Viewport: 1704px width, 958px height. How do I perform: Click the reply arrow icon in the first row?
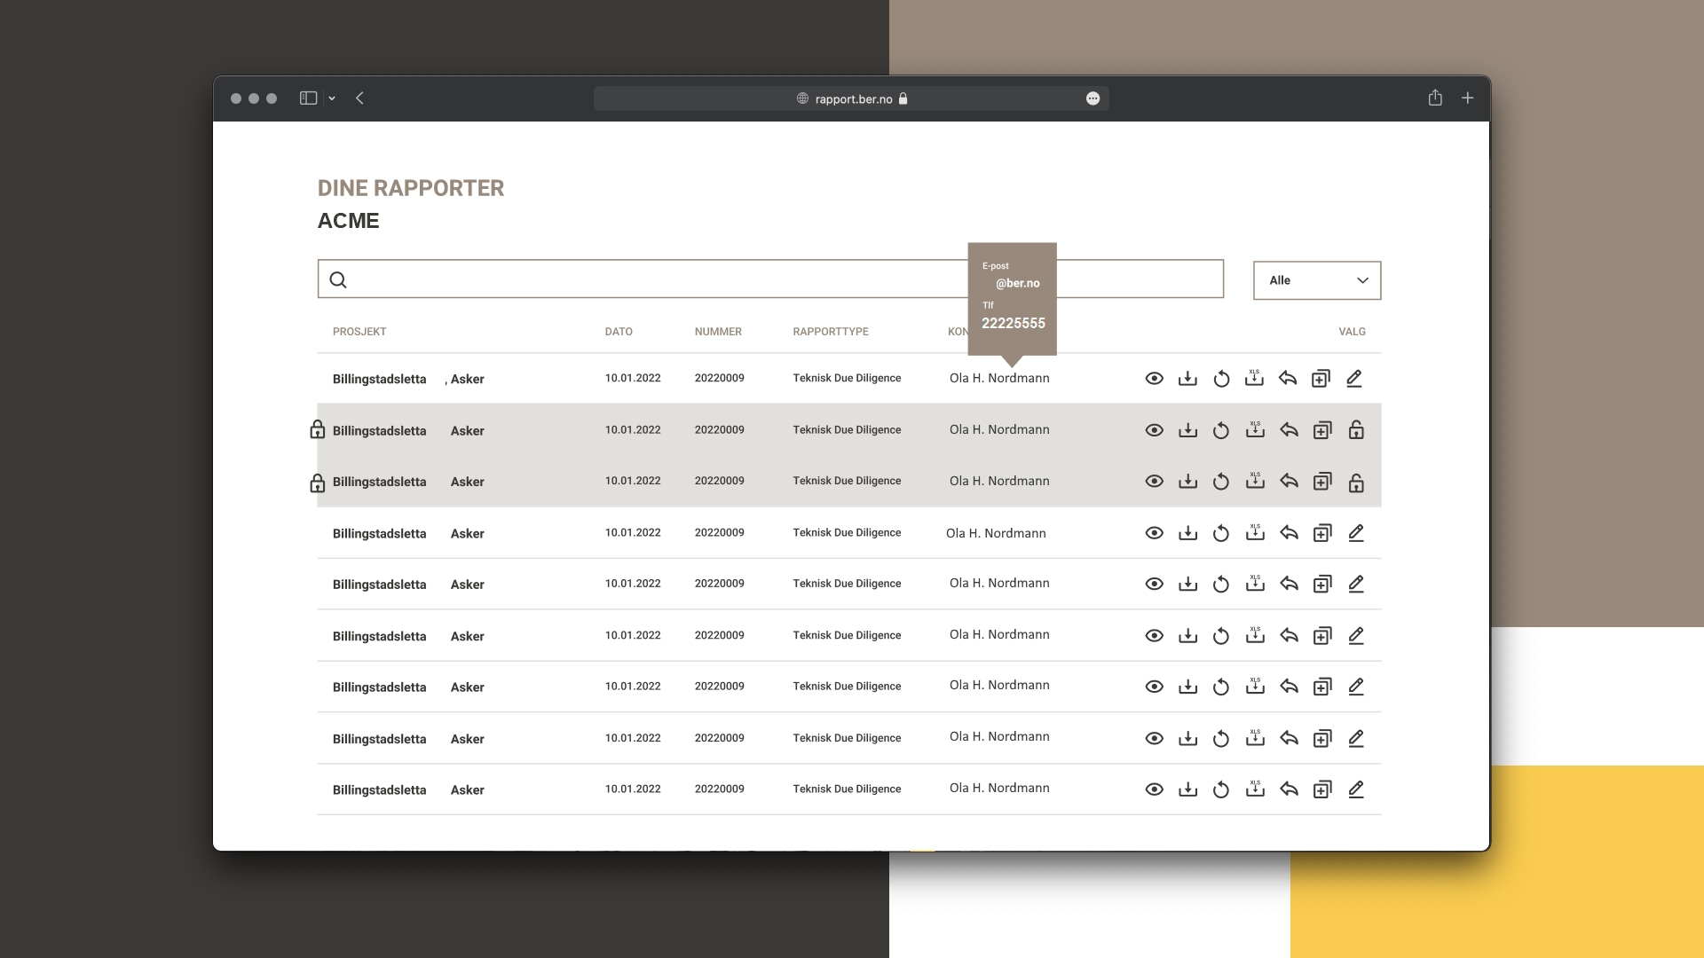click(x=1288, y=379)
